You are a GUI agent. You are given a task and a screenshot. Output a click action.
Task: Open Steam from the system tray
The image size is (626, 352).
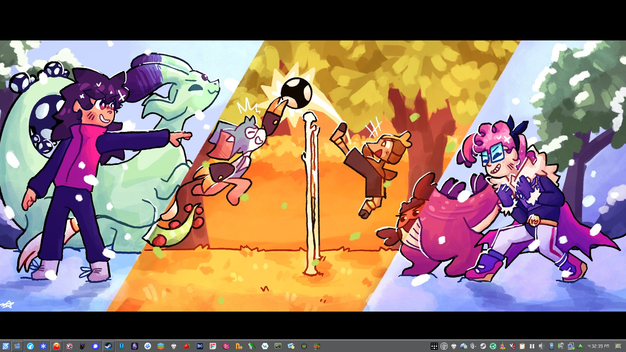point(483,346)
